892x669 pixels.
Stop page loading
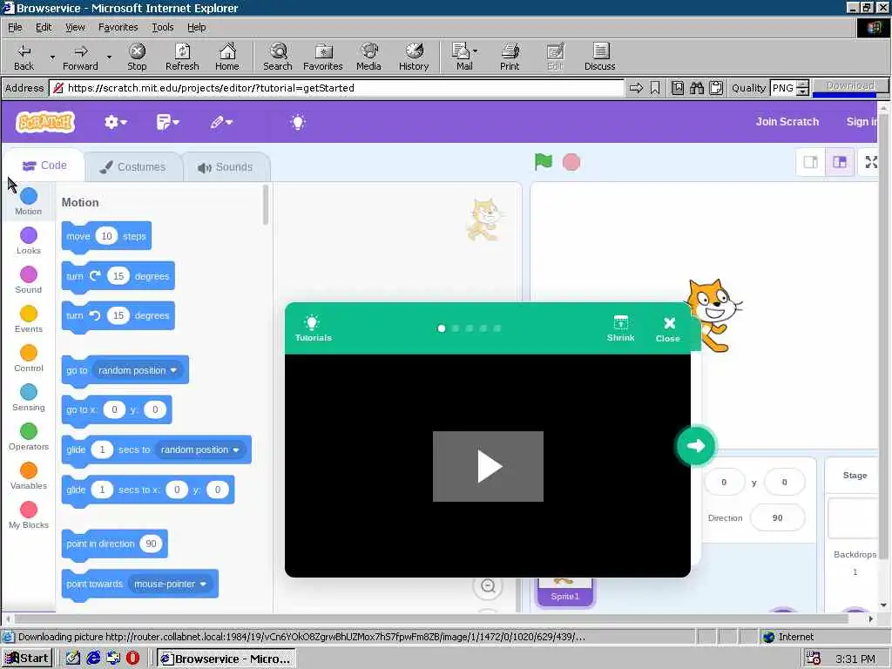(137, 57)
